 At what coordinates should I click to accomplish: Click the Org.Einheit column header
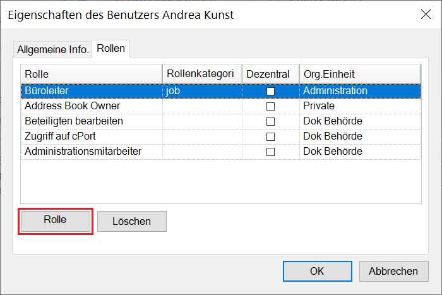[360, 75]
